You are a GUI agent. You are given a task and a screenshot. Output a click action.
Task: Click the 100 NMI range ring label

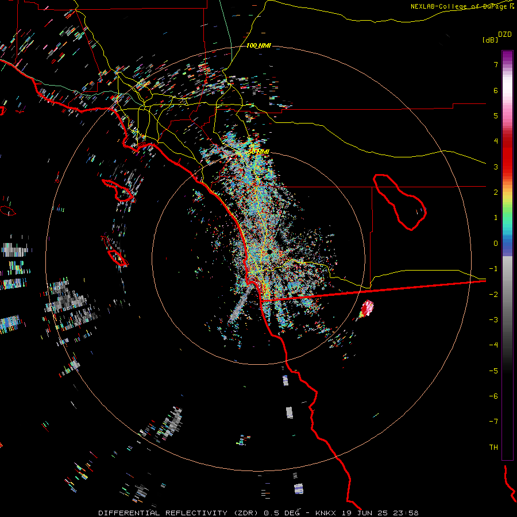(x=258, y=45)
